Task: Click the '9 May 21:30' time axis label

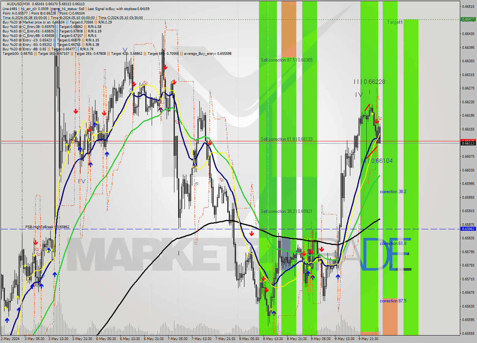Action: pyautogui.click(x=369, y=339)
